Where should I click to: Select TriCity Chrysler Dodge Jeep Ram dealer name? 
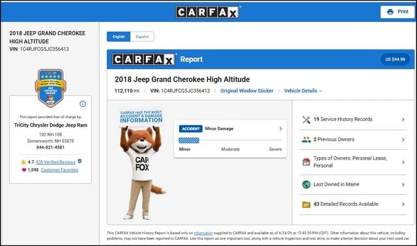pyautogui.click(x=51, y=125)
